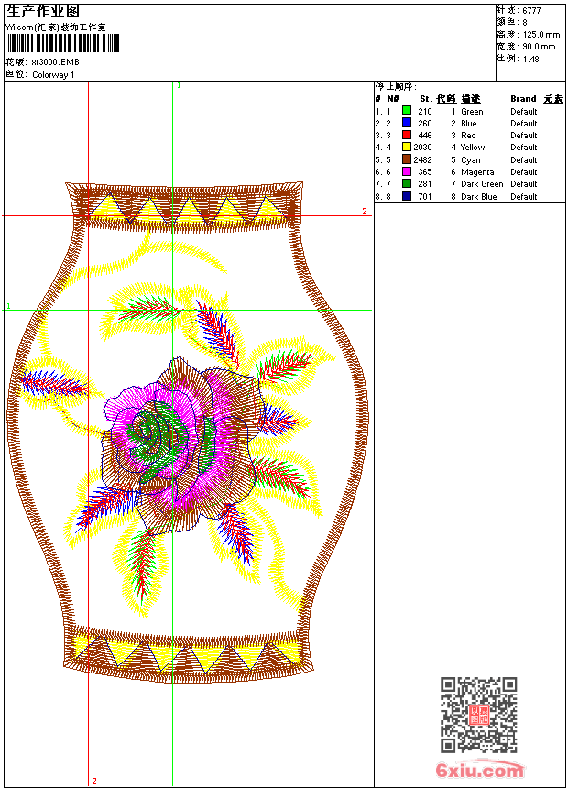Click the Brand column header

(x=523, y=99)
